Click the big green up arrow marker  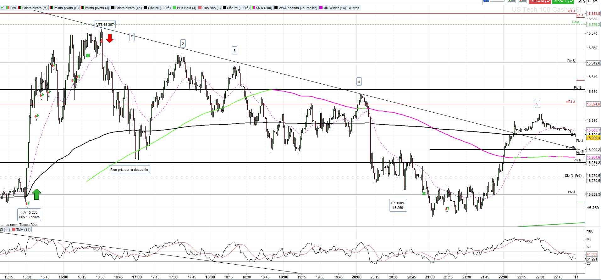[x=36, y=194]
